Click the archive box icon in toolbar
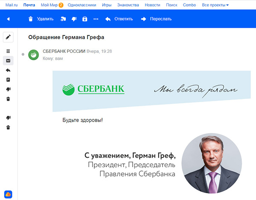The image size is (256, 200). (85, 19)
